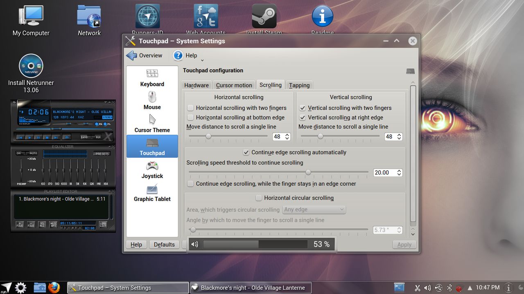This screenshot has height=294, width=524.
Task: Click the touchpad device icon in header
Action: [410, 71]
